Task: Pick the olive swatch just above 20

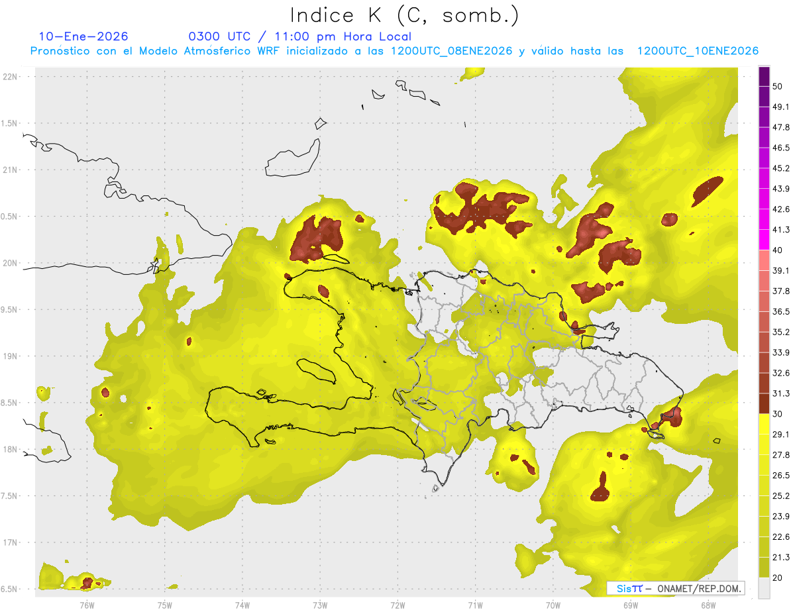Action: coord(764,567)
